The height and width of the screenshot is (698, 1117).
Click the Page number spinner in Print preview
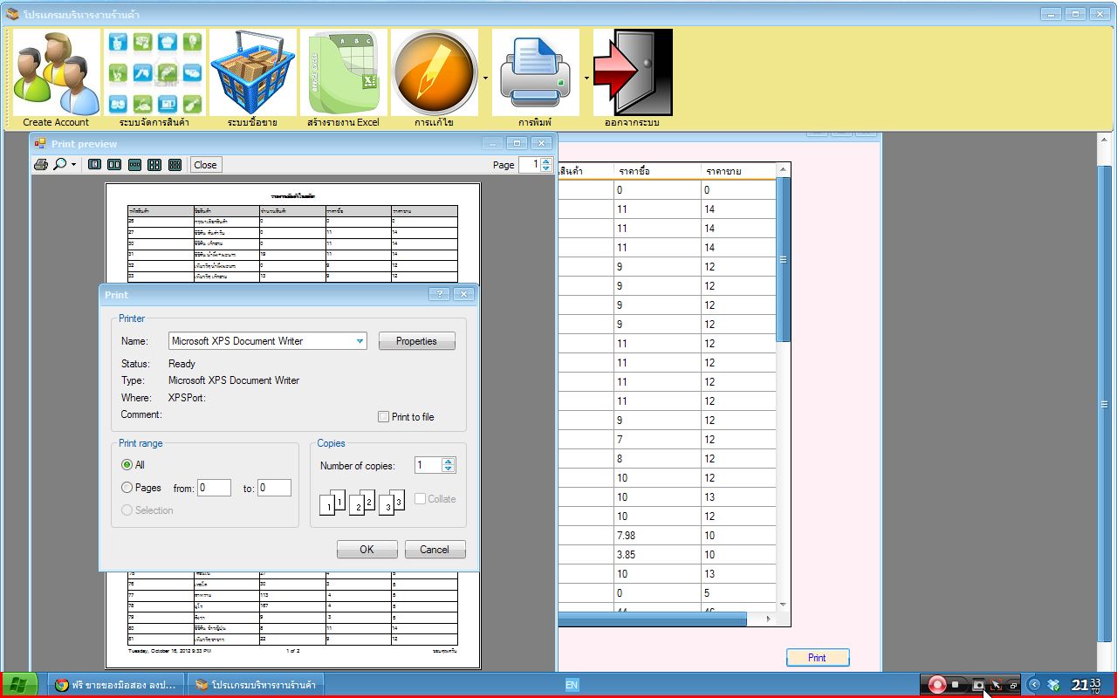pyautogui.click(x=546, y=164)
